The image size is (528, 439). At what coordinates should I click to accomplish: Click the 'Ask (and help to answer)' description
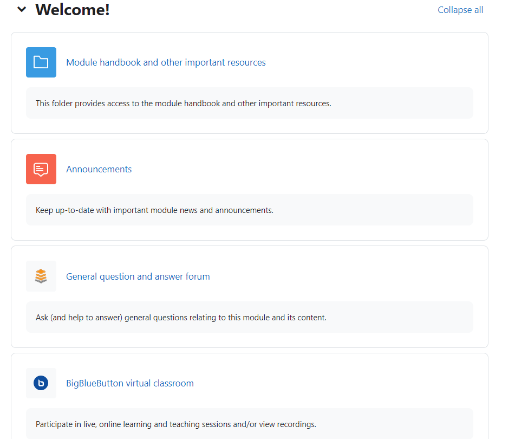click(181, 317)
